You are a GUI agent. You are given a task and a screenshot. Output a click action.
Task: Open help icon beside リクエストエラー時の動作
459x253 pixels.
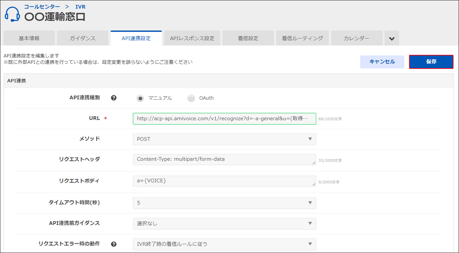[x=114, y=244]
